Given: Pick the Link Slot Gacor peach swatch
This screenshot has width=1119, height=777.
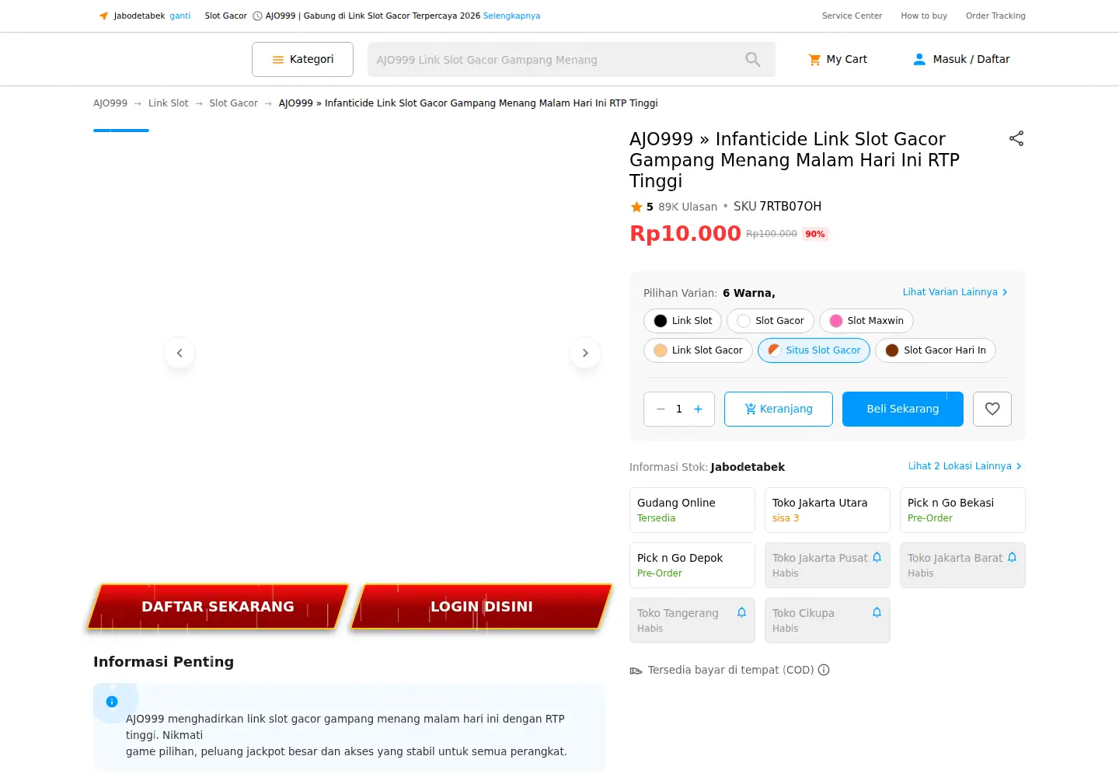Looking at the screenshot, I should 698,350.
